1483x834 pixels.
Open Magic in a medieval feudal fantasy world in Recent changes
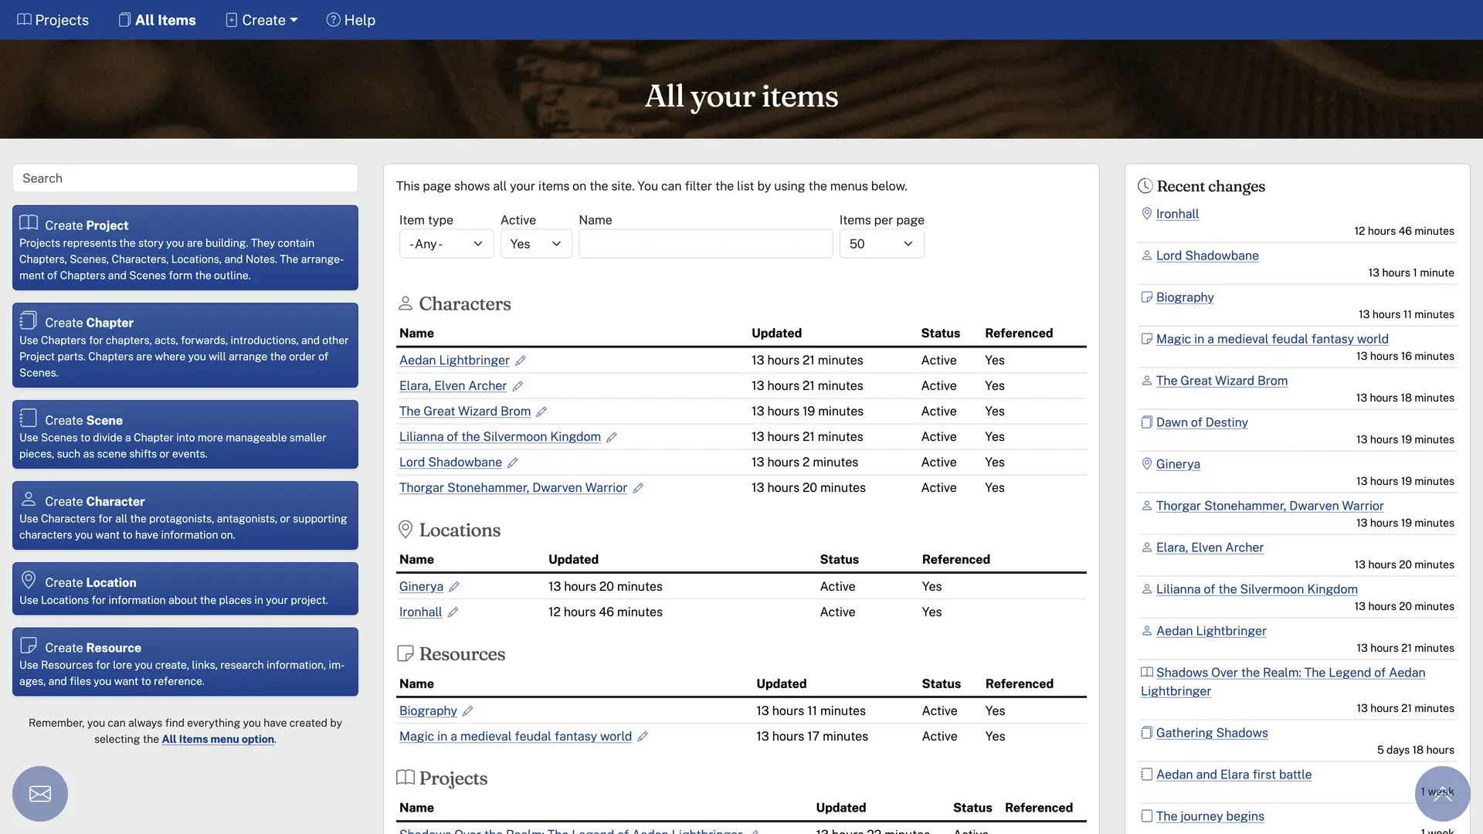pyautogui.click(x=1272, y=339)
